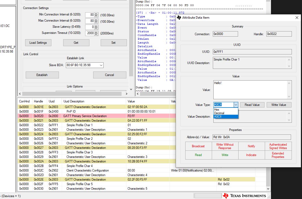Choose ASCII as the Value Type
This screenshot has height=199, width=302.
[218, 116]
